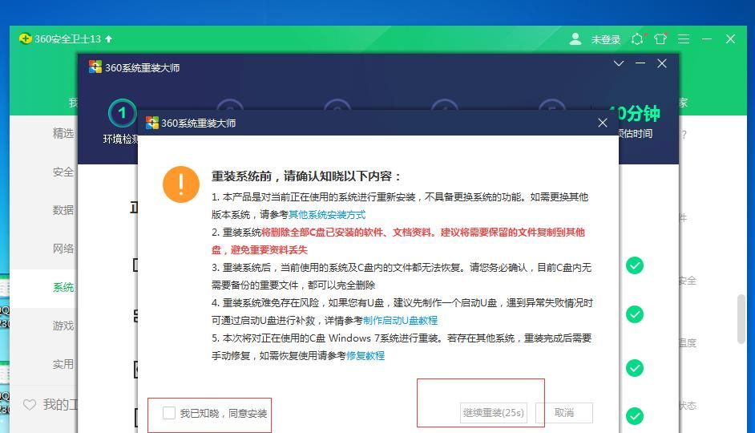Click the 360安全卫士13 logo icon

[25, 38]
